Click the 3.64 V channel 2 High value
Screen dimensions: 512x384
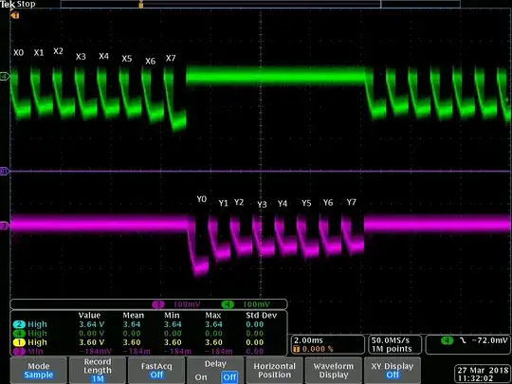[x=92, y=324]
